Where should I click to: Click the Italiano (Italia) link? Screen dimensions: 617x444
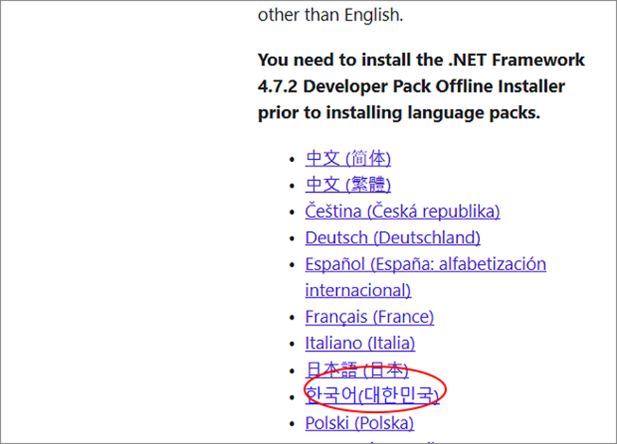pos(360,343)
